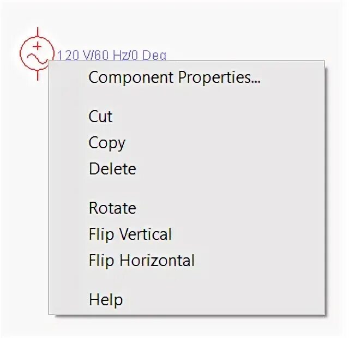Delete the component via the menu
The image size is (349, 338).
click(x=112, y=168)
